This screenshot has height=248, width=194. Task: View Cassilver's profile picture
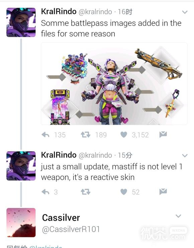tap(21, 222)
